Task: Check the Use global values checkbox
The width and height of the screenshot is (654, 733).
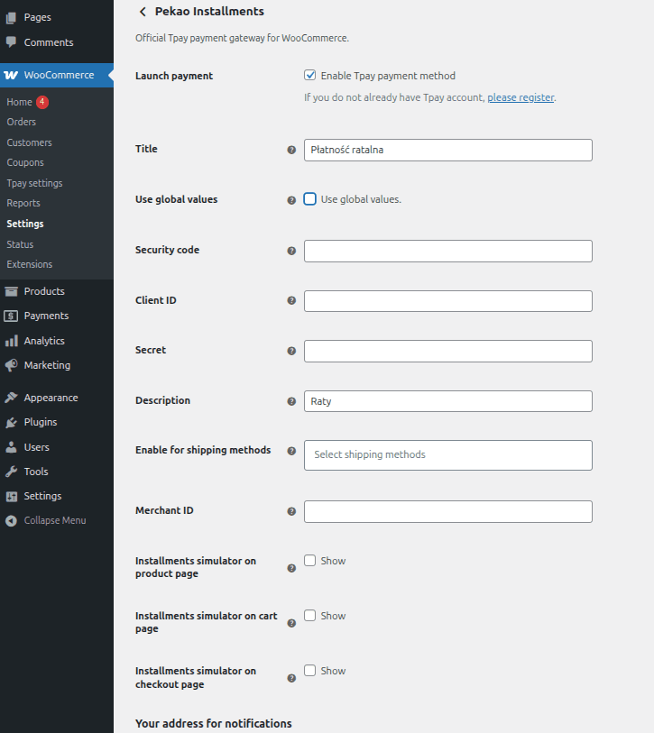Action: click(310, 199)
